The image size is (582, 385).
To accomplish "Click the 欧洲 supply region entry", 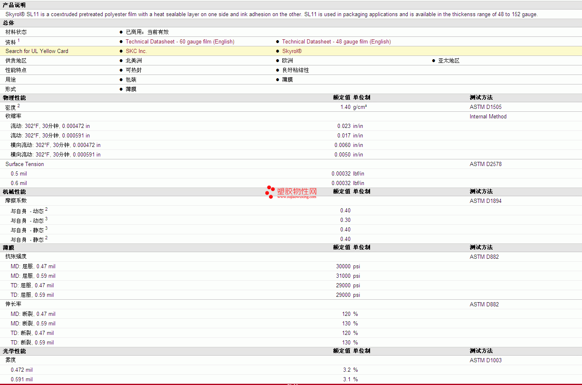I will click(x=288, y=60).
